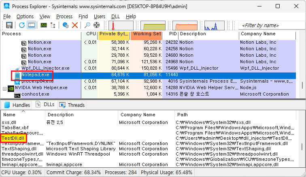Select the Find Window's Process crosshair icon
This screenshot has width=306, height=177.
(97, 25)
